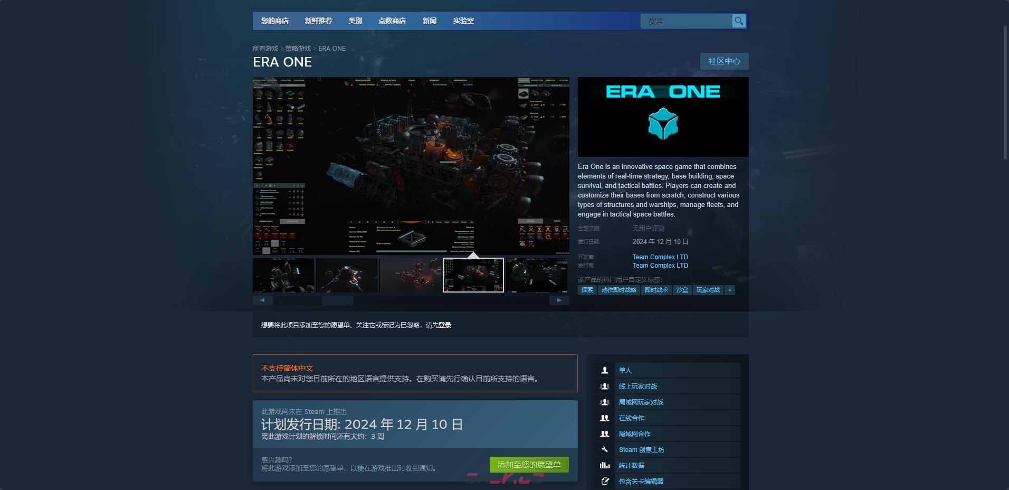1009x490 pixels.
Task: Click the right arrow of screenshot strip
Action: 559,300
